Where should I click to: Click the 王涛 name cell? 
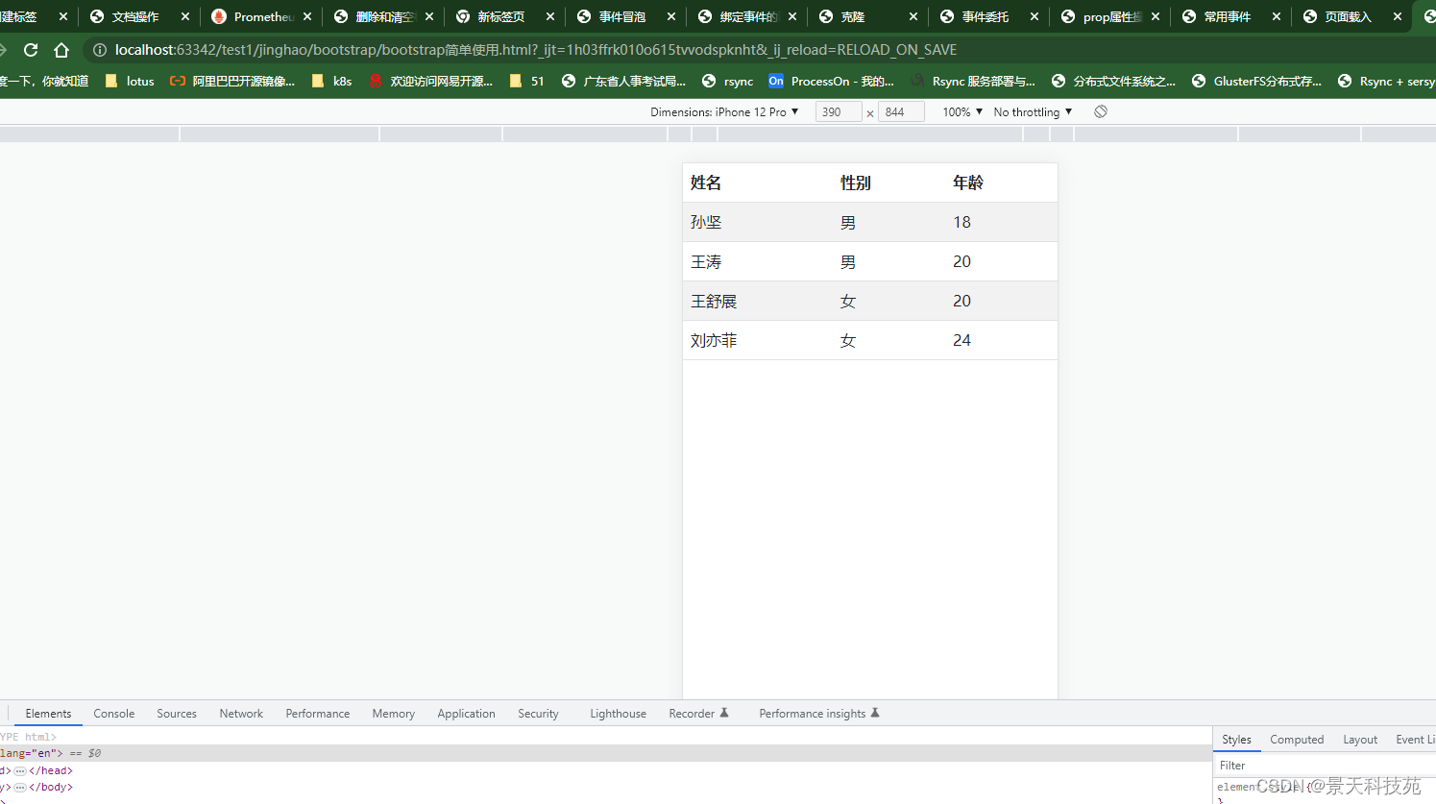pyautogui.click(x=706, y=261)
